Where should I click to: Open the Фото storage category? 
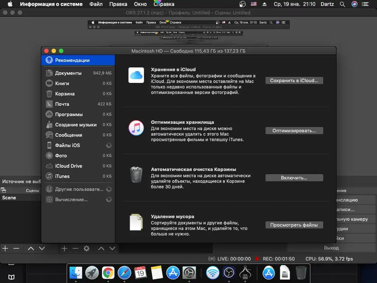(x=78, y=156)
